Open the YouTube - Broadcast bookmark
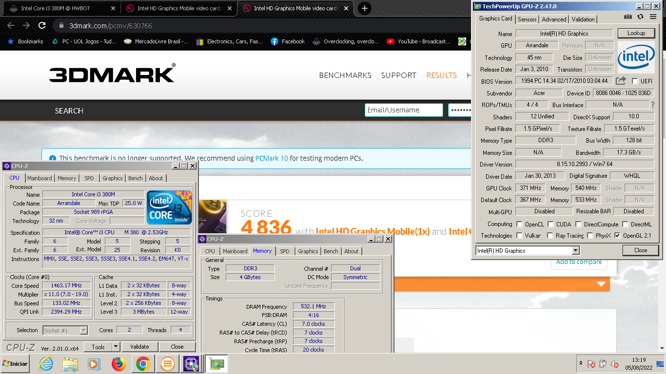This screenshot has width=666, height=374. 419,41
